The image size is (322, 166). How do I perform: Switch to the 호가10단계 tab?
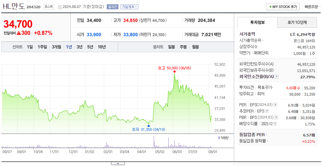click(x=297, y=23)
